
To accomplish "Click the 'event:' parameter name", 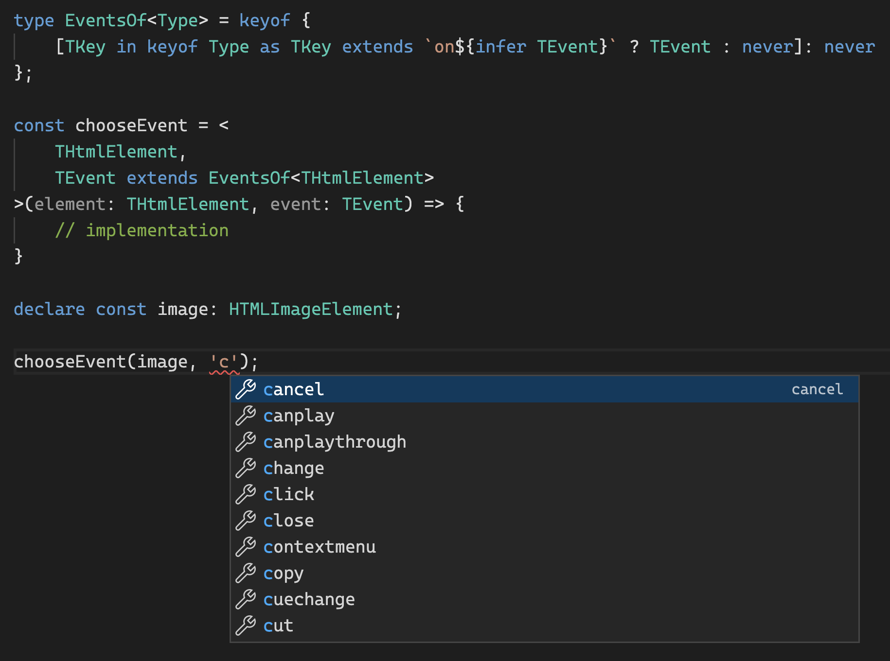I will (300, 204).
